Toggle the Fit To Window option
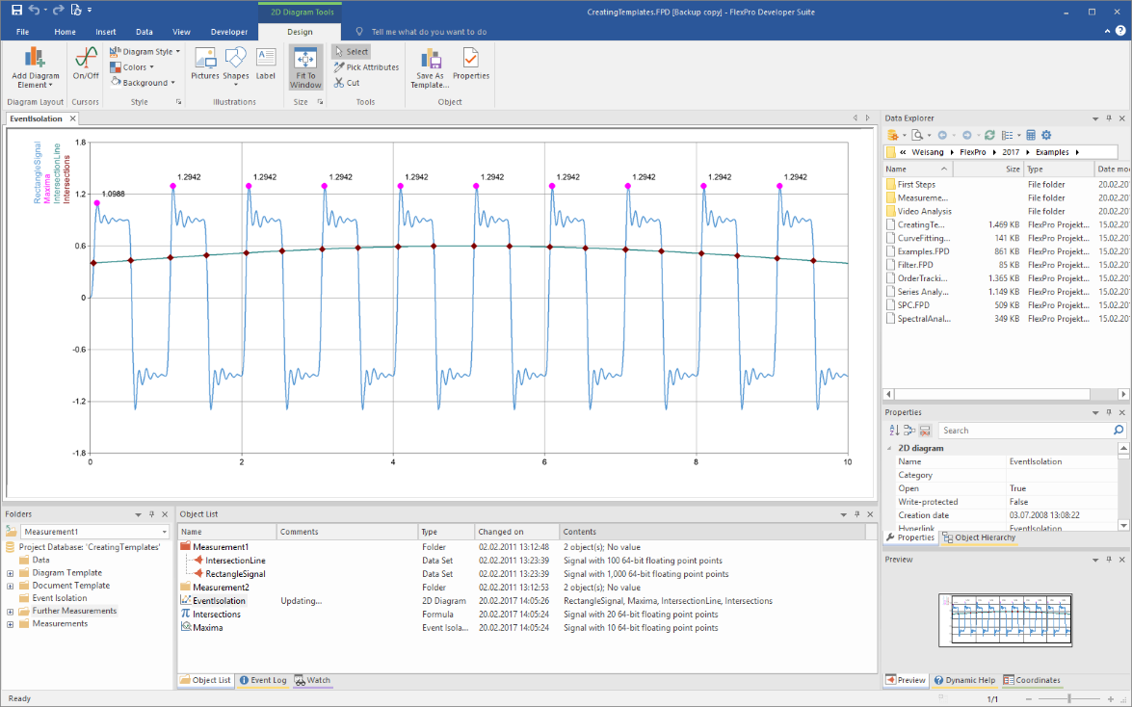The image size is (1132, 707). [305, 67]
